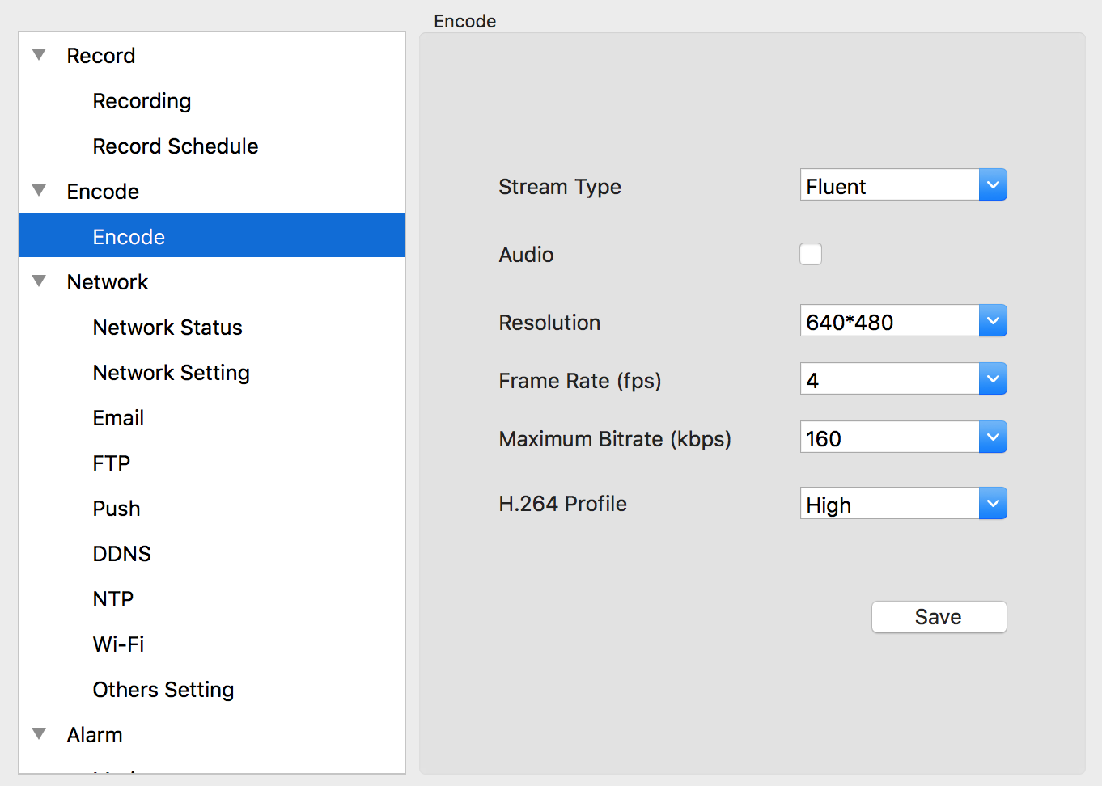Select Email in the sidebar
The image size is (1102, 786).
[x=118, y=418]
